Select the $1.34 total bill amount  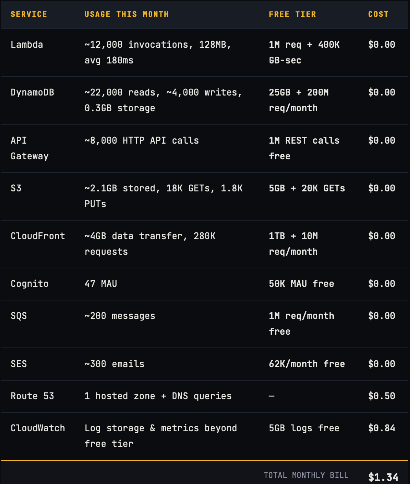tap(383, 477)
